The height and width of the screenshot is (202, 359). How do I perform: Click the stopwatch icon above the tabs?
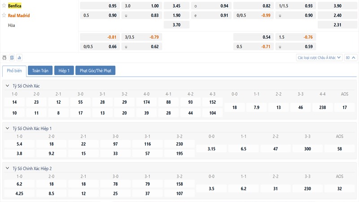[5, 58]
